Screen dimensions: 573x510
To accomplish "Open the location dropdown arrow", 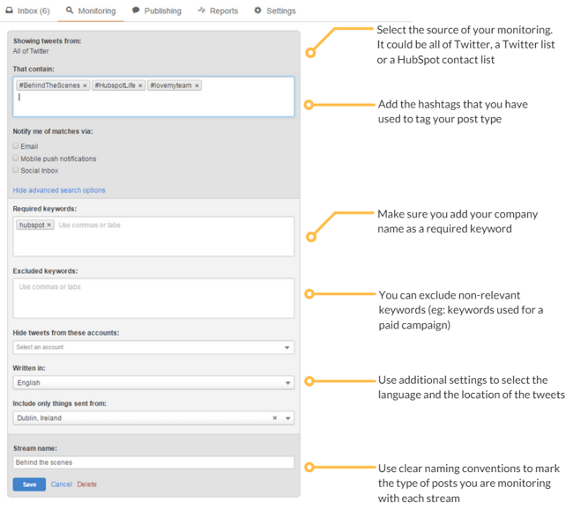I will pyautogui.click(x=287, y=418).
